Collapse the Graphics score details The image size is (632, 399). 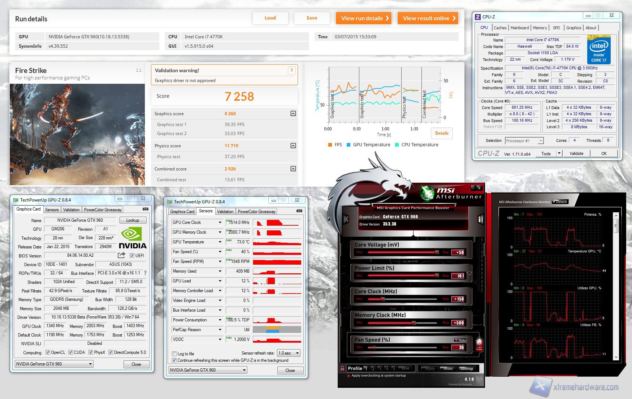[293, 113]
